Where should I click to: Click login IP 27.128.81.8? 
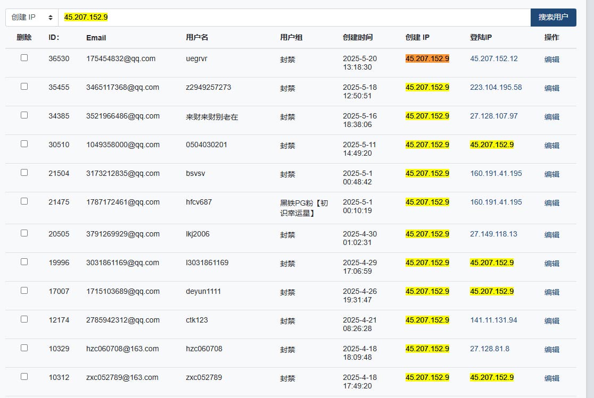point(490,349)
